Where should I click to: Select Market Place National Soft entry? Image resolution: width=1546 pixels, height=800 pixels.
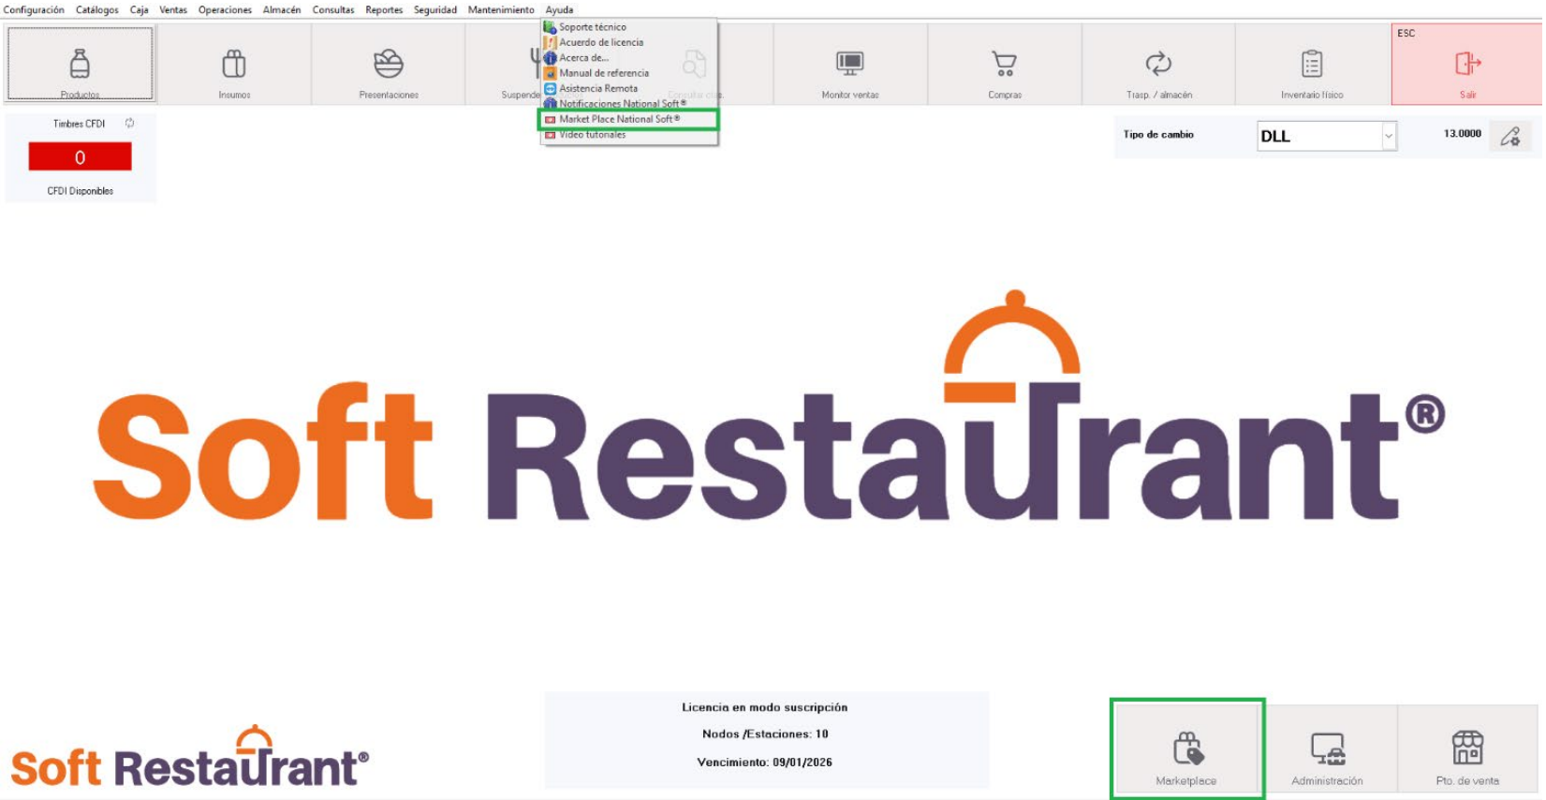point(629,119)
